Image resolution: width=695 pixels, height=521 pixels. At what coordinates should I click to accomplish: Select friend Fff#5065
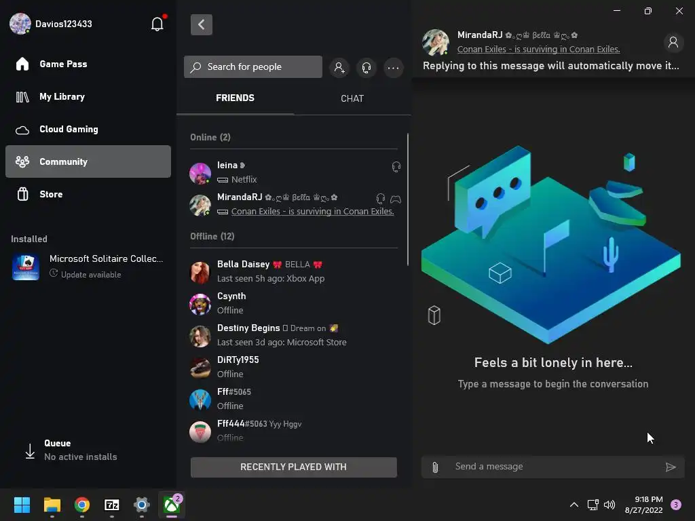(x=293, y=399)
